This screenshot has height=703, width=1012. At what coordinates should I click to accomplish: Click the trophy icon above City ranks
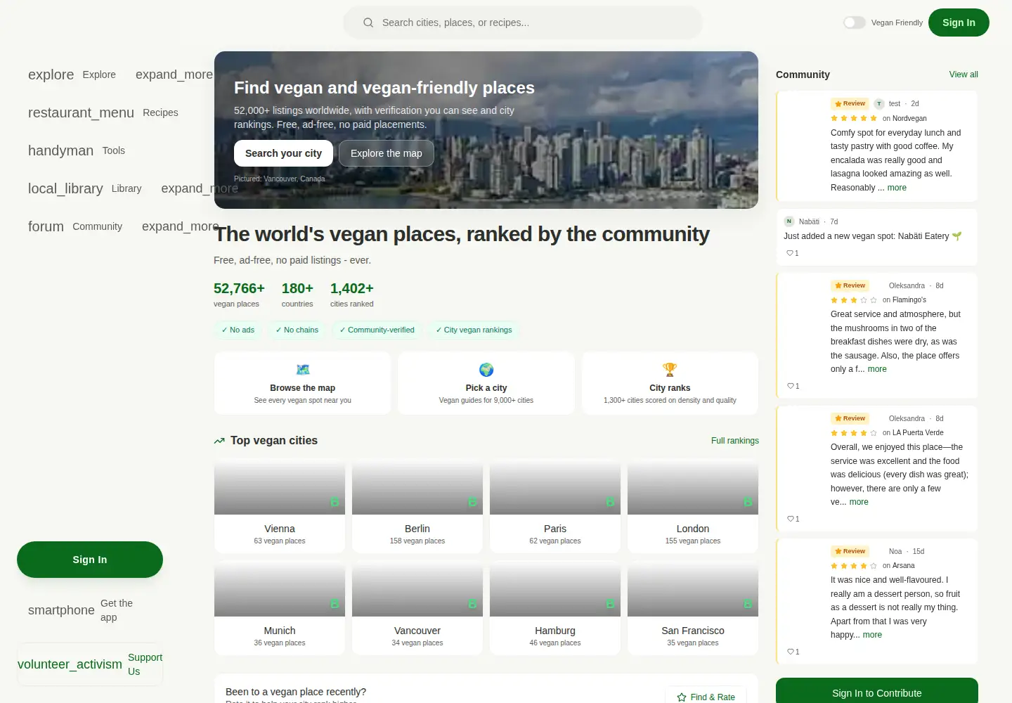pos(670,370)
